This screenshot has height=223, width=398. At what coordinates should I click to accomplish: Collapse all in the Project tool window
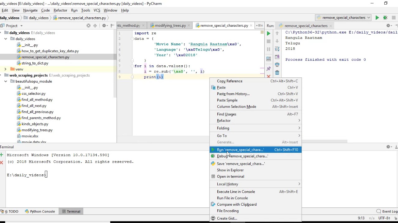pyautogui.click(x=95, y=26)
